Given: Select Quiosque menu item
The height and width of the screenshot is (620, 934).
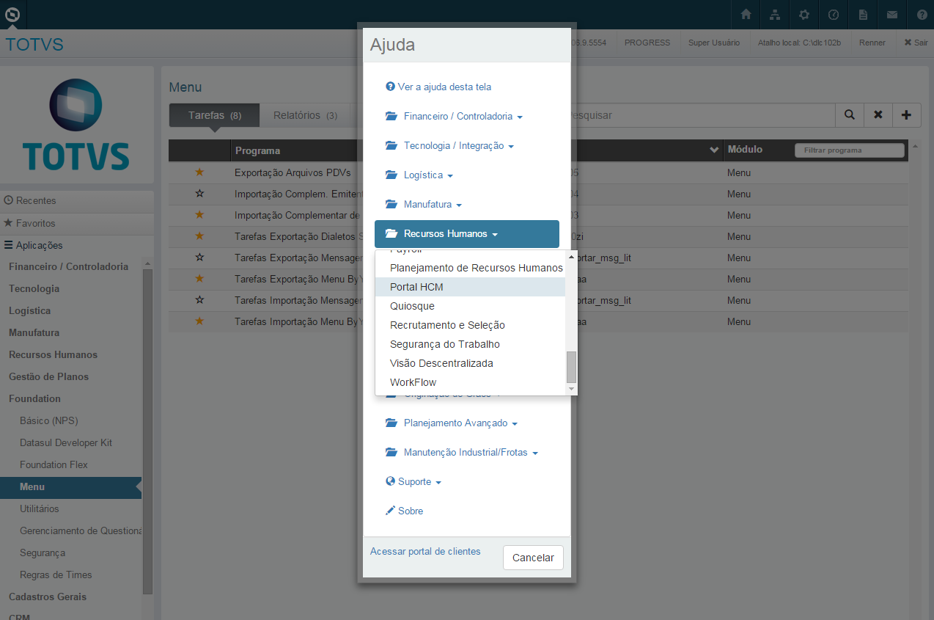Looking at the screenshot, I should (470, 306).
